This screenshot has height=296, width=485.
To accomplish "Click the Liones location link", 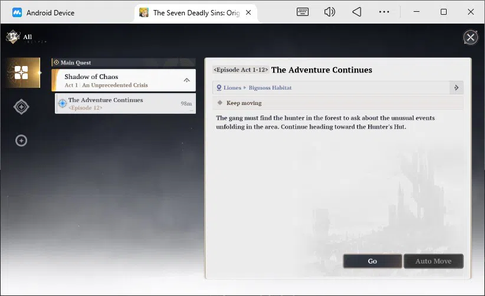I will 232,88.
